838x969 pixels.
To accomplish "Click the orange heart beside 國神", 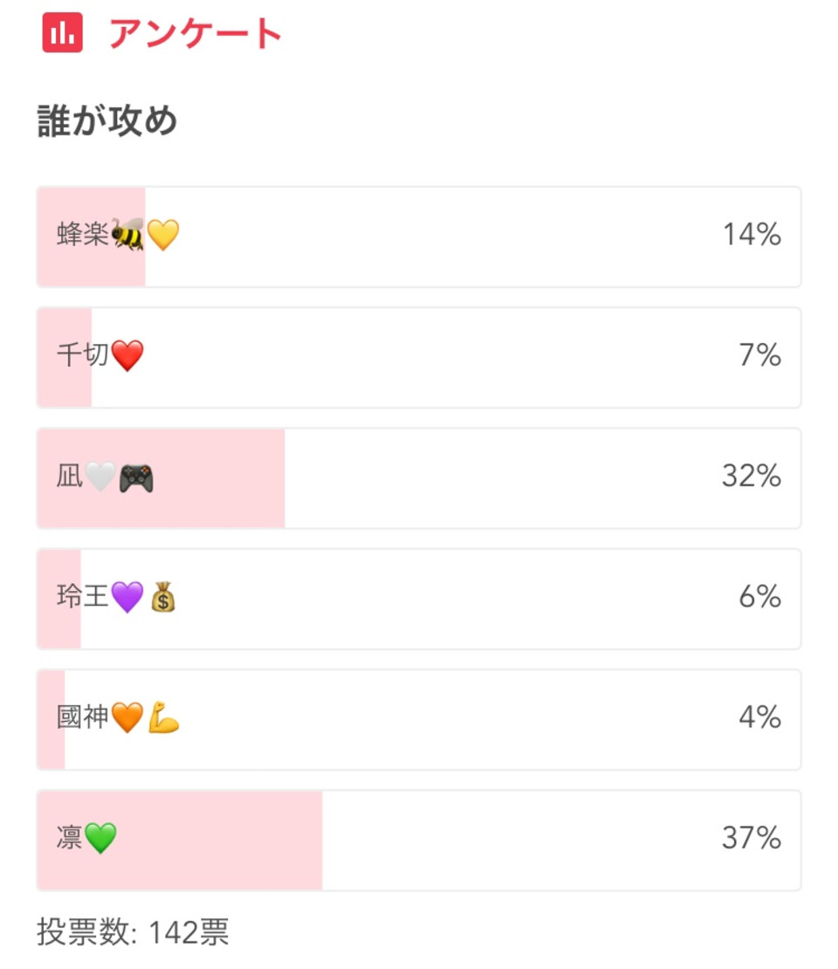I will click(x=127, y=718).
